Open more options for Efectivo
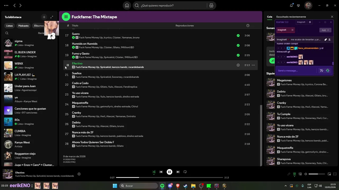The image size is (339, 190). (253, 65)
